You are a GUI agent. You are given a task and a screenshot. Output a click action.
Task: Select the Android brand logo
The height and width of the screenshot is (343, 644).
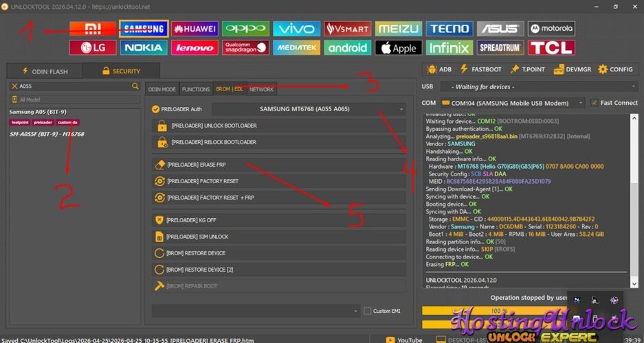(348, 47)
